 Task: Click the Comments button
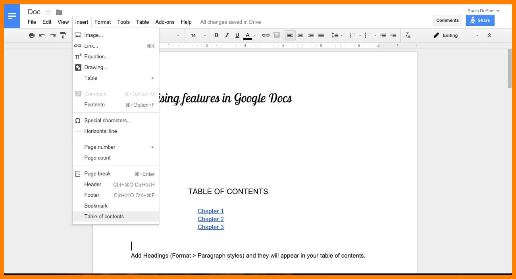click(x=447, y=20)
